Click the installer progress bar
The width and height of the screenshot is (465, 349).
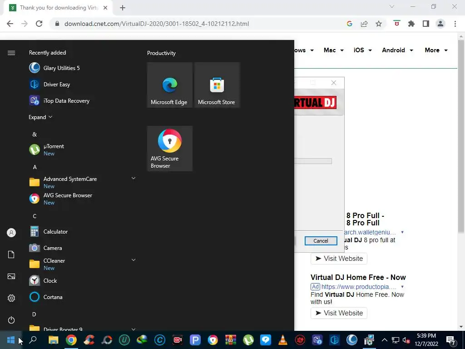[313, 161]
